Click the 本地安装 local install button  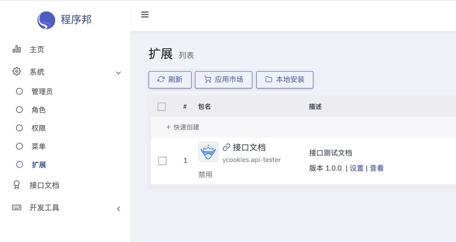284,79
